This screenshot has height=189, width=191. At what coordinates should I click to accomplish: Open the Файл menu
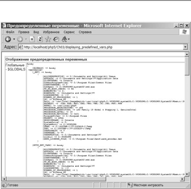click(x=10, y=32)
